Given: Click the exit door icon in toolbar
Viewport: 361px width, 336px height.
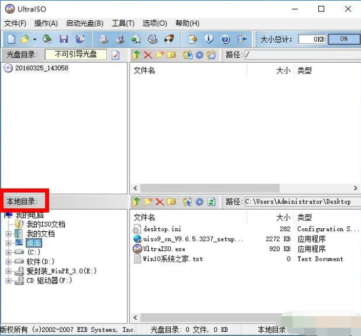Looking at the screenshot, I should point(242,39).
